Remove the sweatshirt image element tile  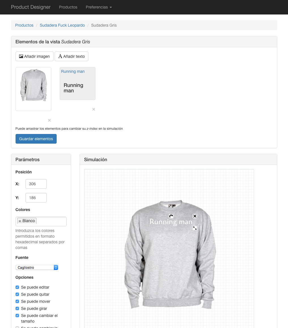pos(49,120)
